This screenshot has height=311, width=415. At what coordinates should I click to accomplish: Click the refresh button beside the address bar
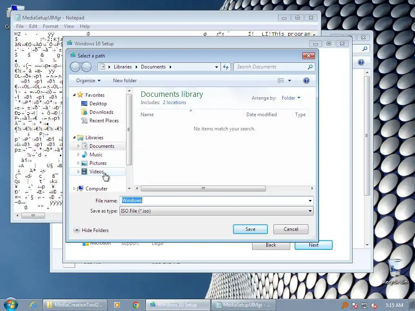[226, 67]
